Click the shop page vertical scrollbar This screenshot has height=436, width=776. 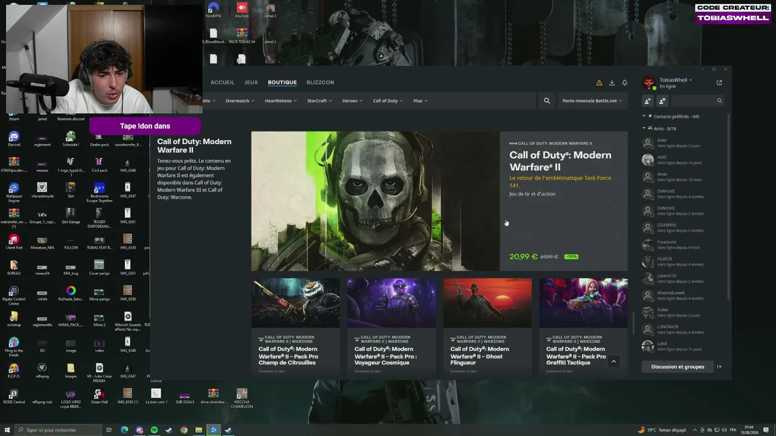[634, 323]
